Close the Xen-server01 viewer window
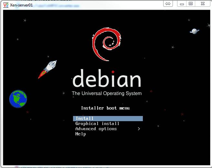The height and width of the screenshot is (168, 212). [x=202, y=4]
